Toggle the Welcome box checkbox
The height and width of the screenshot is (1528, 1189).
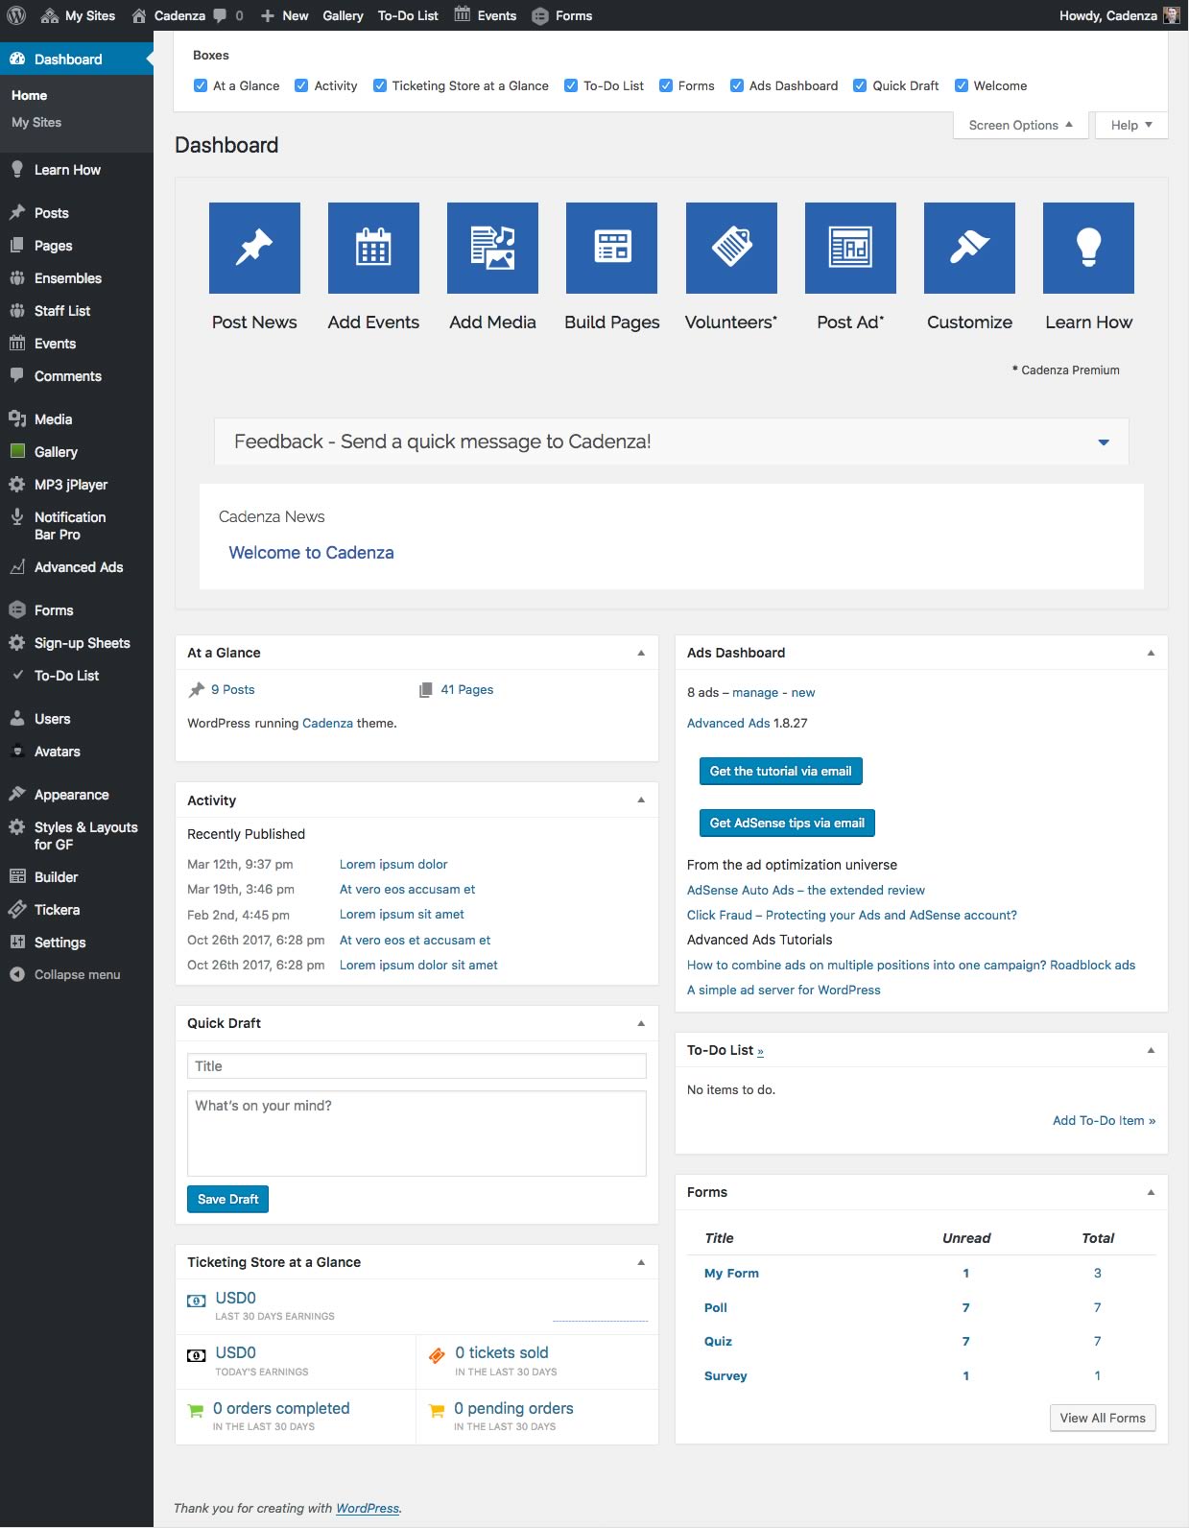[x=962, y=85]
